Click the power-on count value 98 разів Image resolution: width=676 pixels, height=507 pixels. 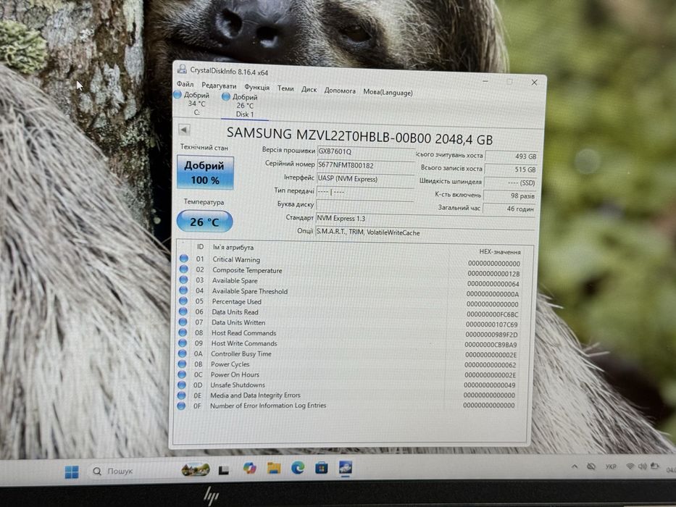pyautogui.click(x=509, y=196)
